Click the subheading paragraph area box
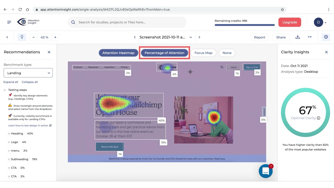The width and height of the screenshot is (334, 188). 130,130
